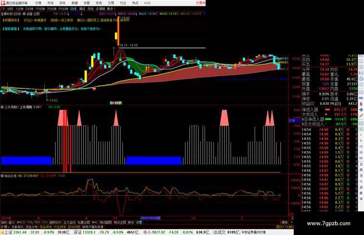Click the four-arrow move icon in right toolbar
Image resolution: width=364 pixels, height=235 pixels.
pyautogui.click(x=361, y=110)
